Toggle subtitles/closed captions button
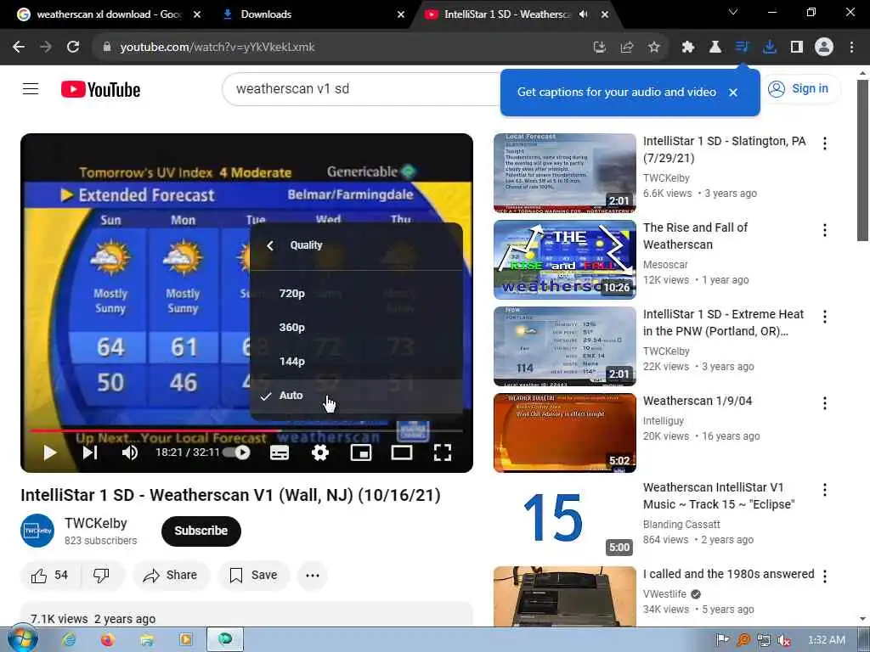870x652 pixels. 279,452
